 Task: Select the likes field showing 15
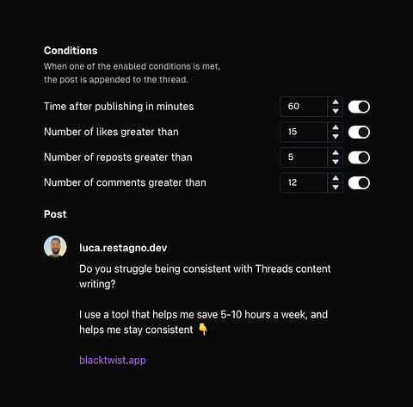pos(304,132)
